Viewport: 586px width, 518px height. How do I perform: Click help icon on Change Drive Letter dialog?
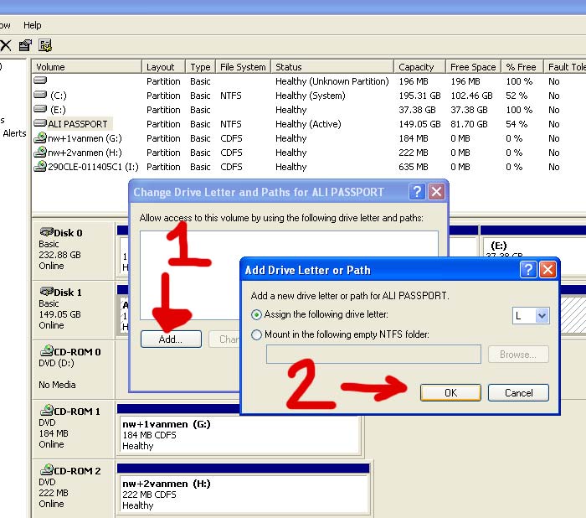(417, 192)
